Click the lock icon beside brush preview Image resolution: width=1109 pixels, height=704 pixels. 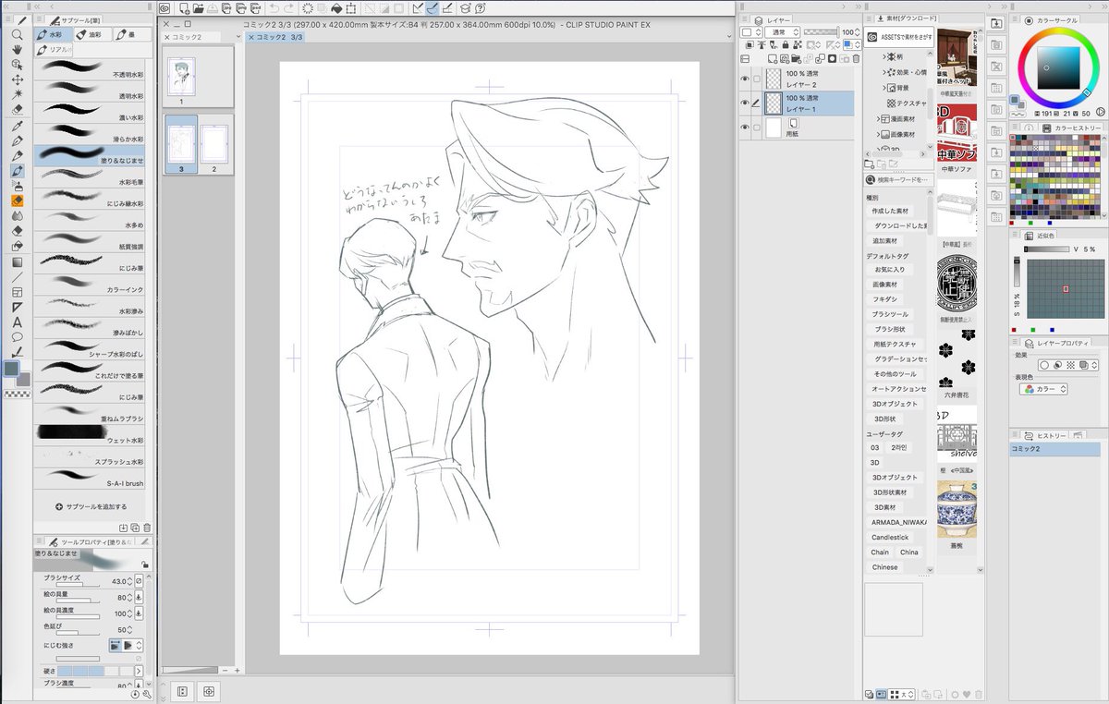[x=144, y=564]
